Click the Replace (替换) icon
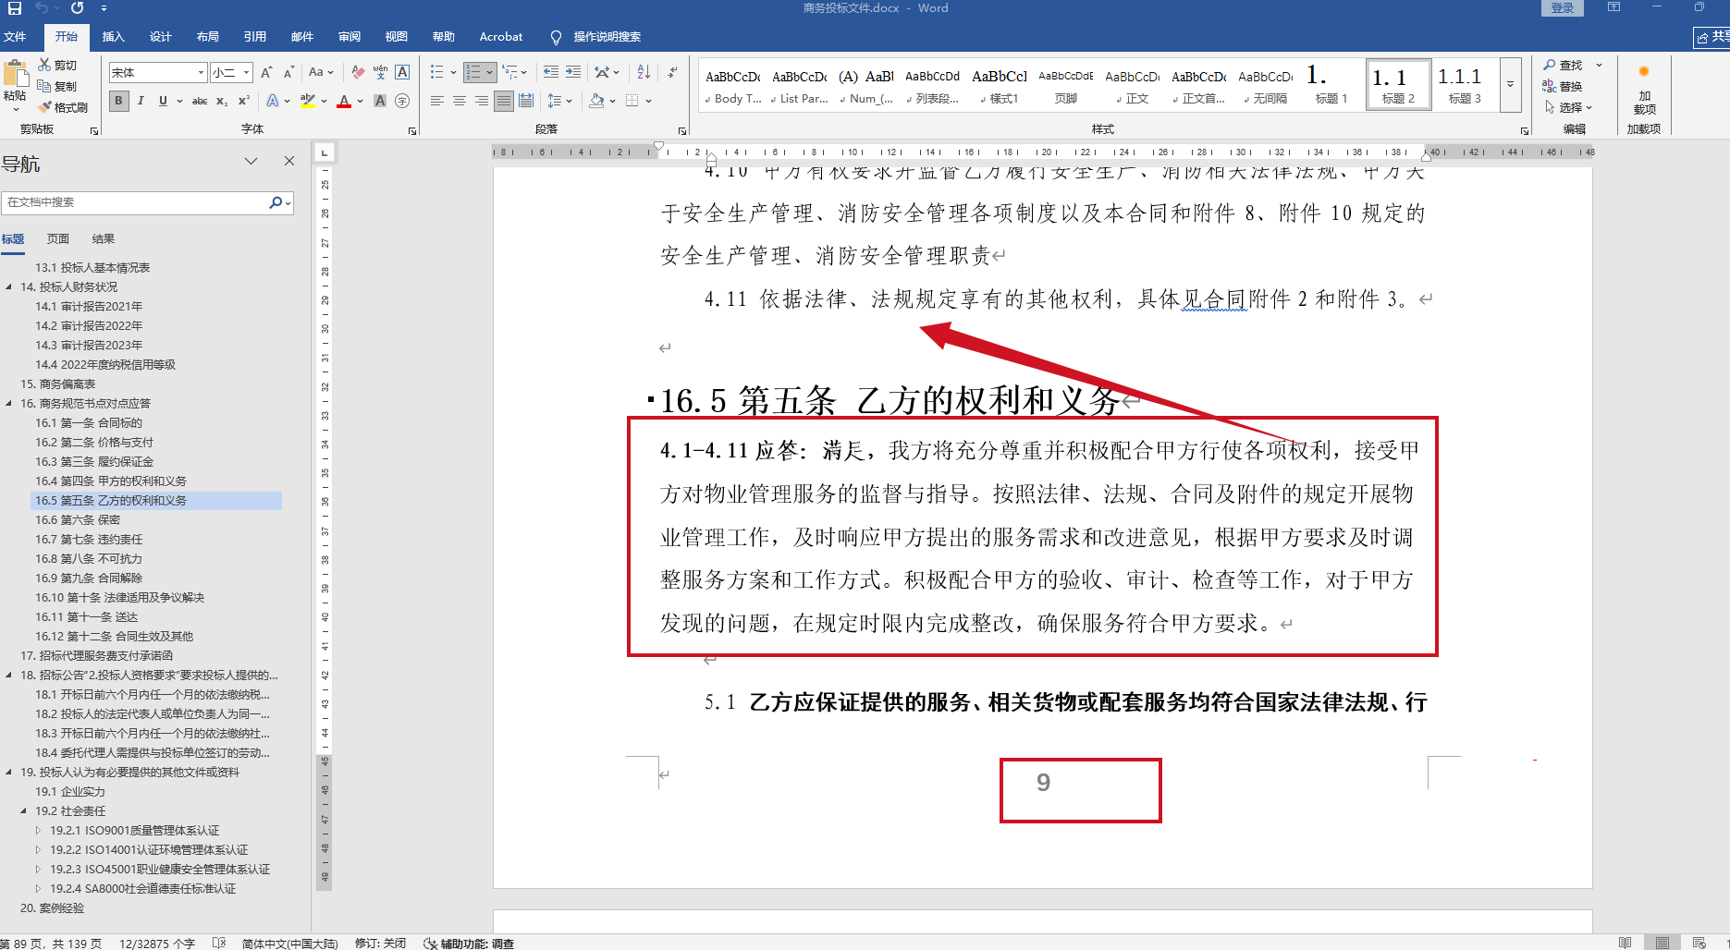 [x=1550, y=86]
